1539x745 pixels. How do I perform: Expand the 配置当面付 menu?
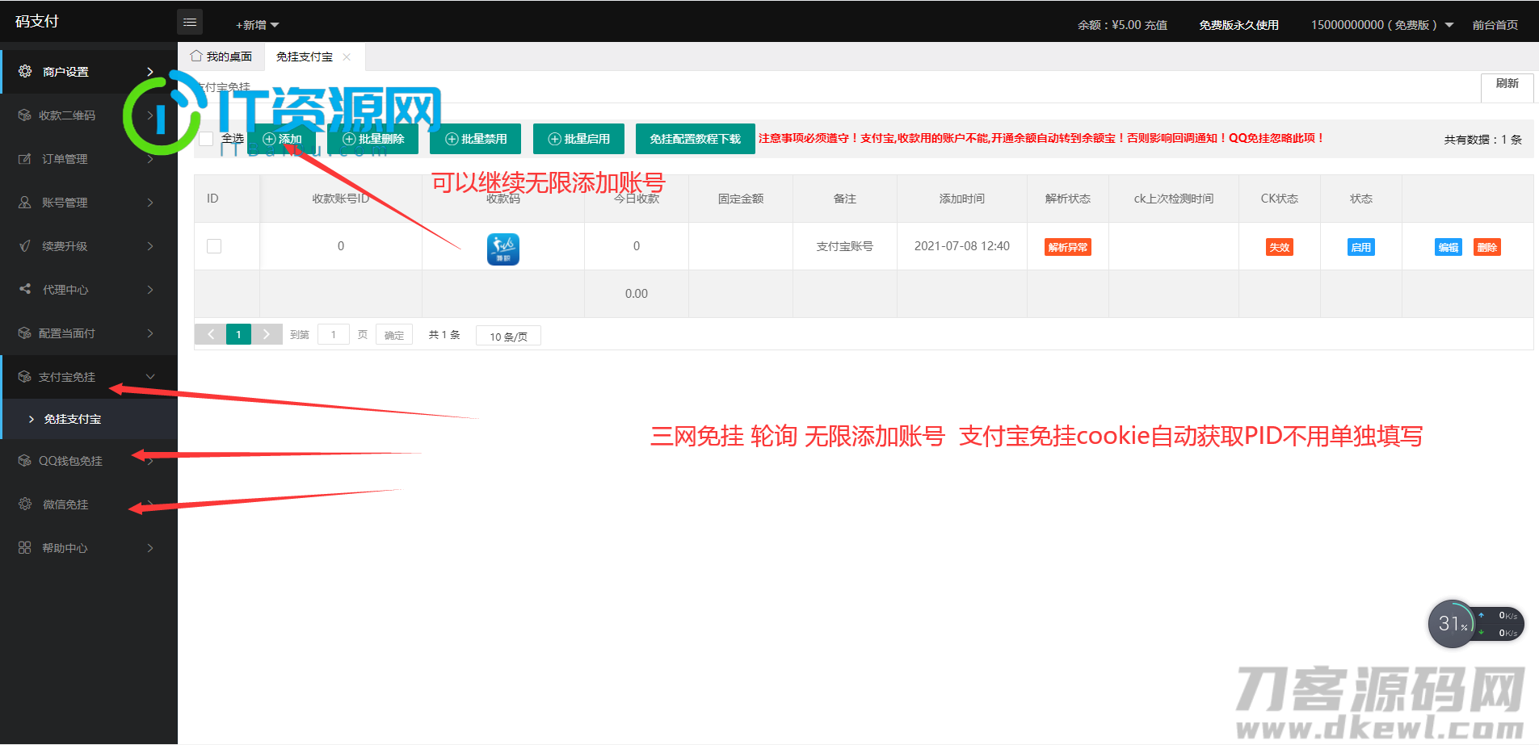tap(150, 333)
